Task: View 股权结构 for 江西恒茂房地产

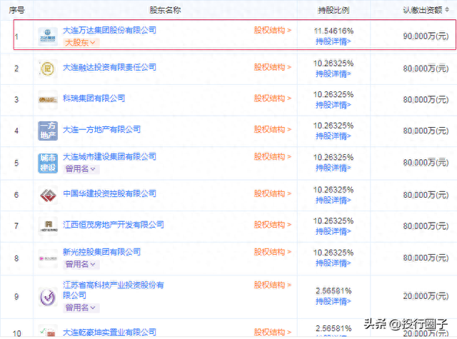Action: coord(273,225)
